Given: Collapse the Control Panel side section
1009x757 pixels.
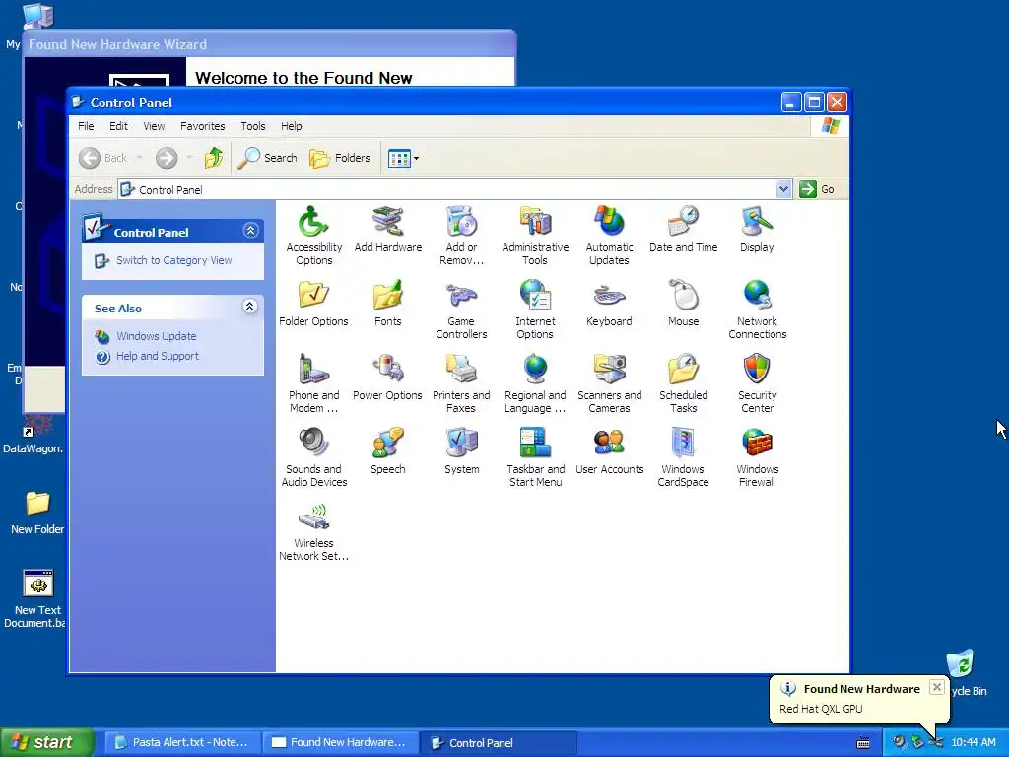Looking at the screenshot, I should click(x=251, y=231).
